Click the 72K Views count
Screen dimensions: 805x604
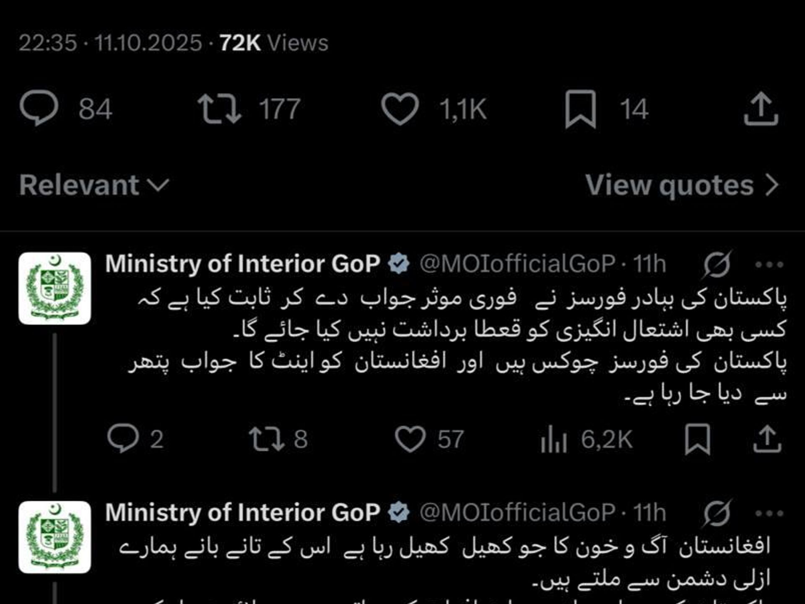pos(274,43)
